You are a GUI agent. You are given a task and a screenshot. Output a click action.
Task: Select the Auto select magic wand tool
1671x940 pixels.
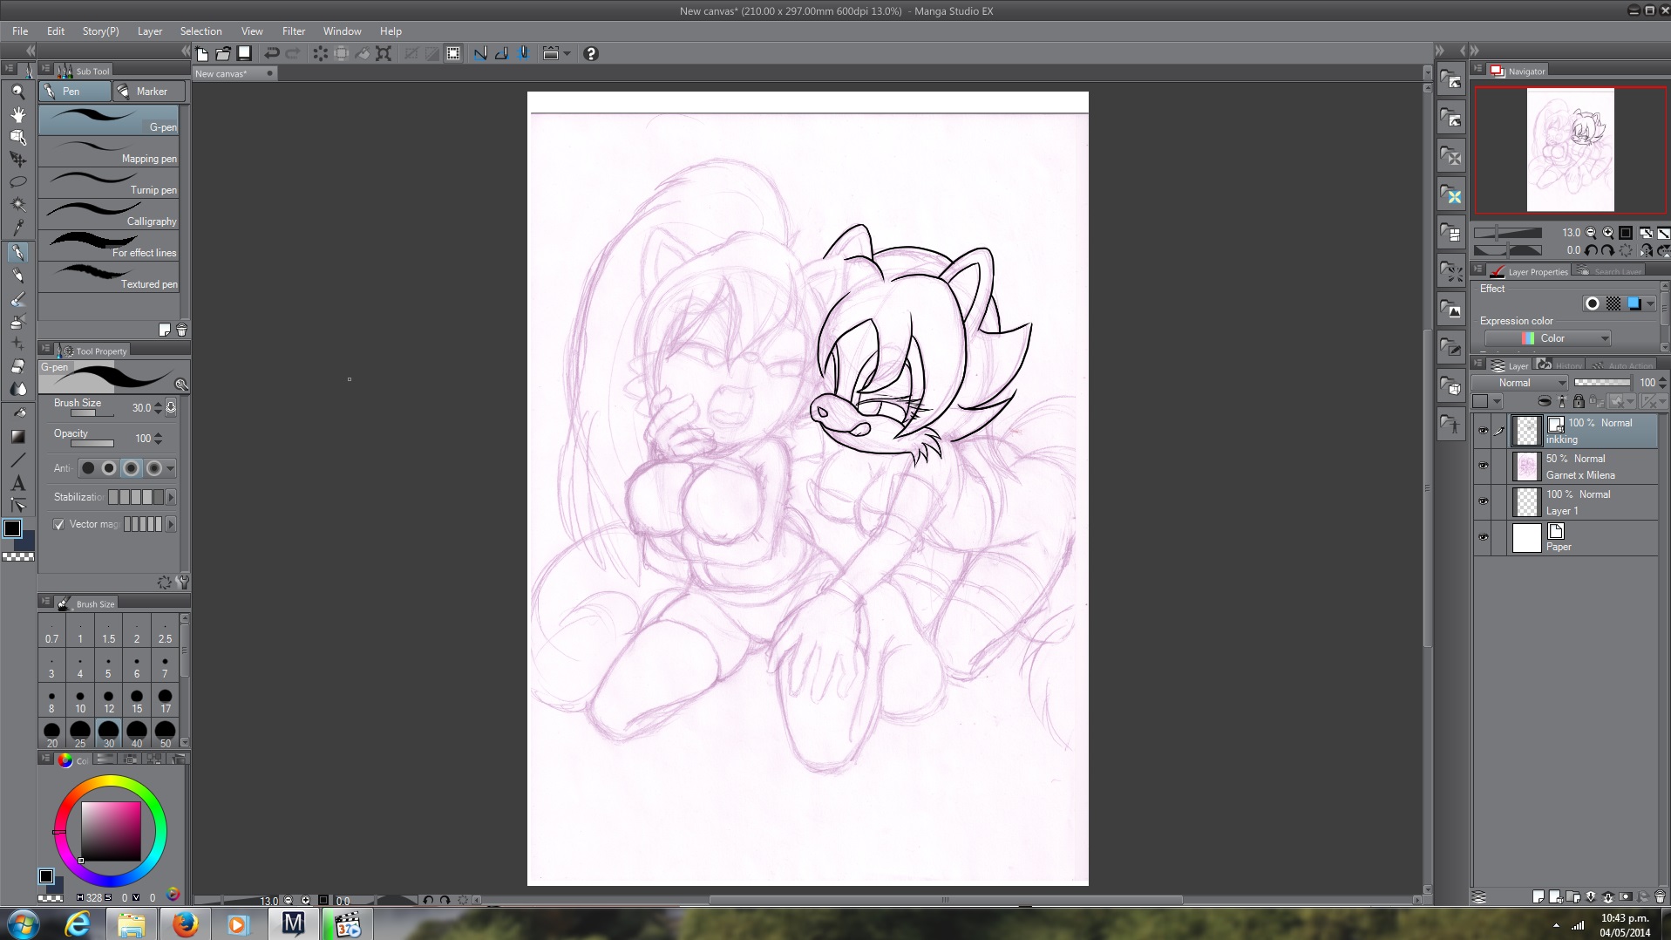(17, 205)
